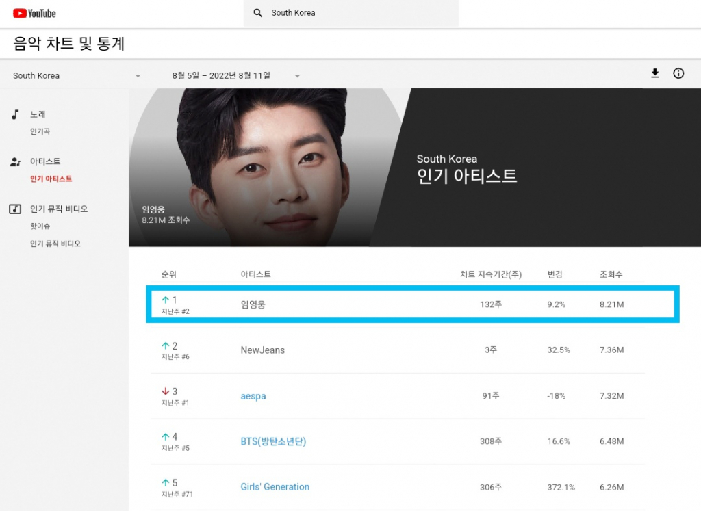Click the music video icon in sidebar
Image resolution: width=701 pixels, height=511 pixels.
15,209
